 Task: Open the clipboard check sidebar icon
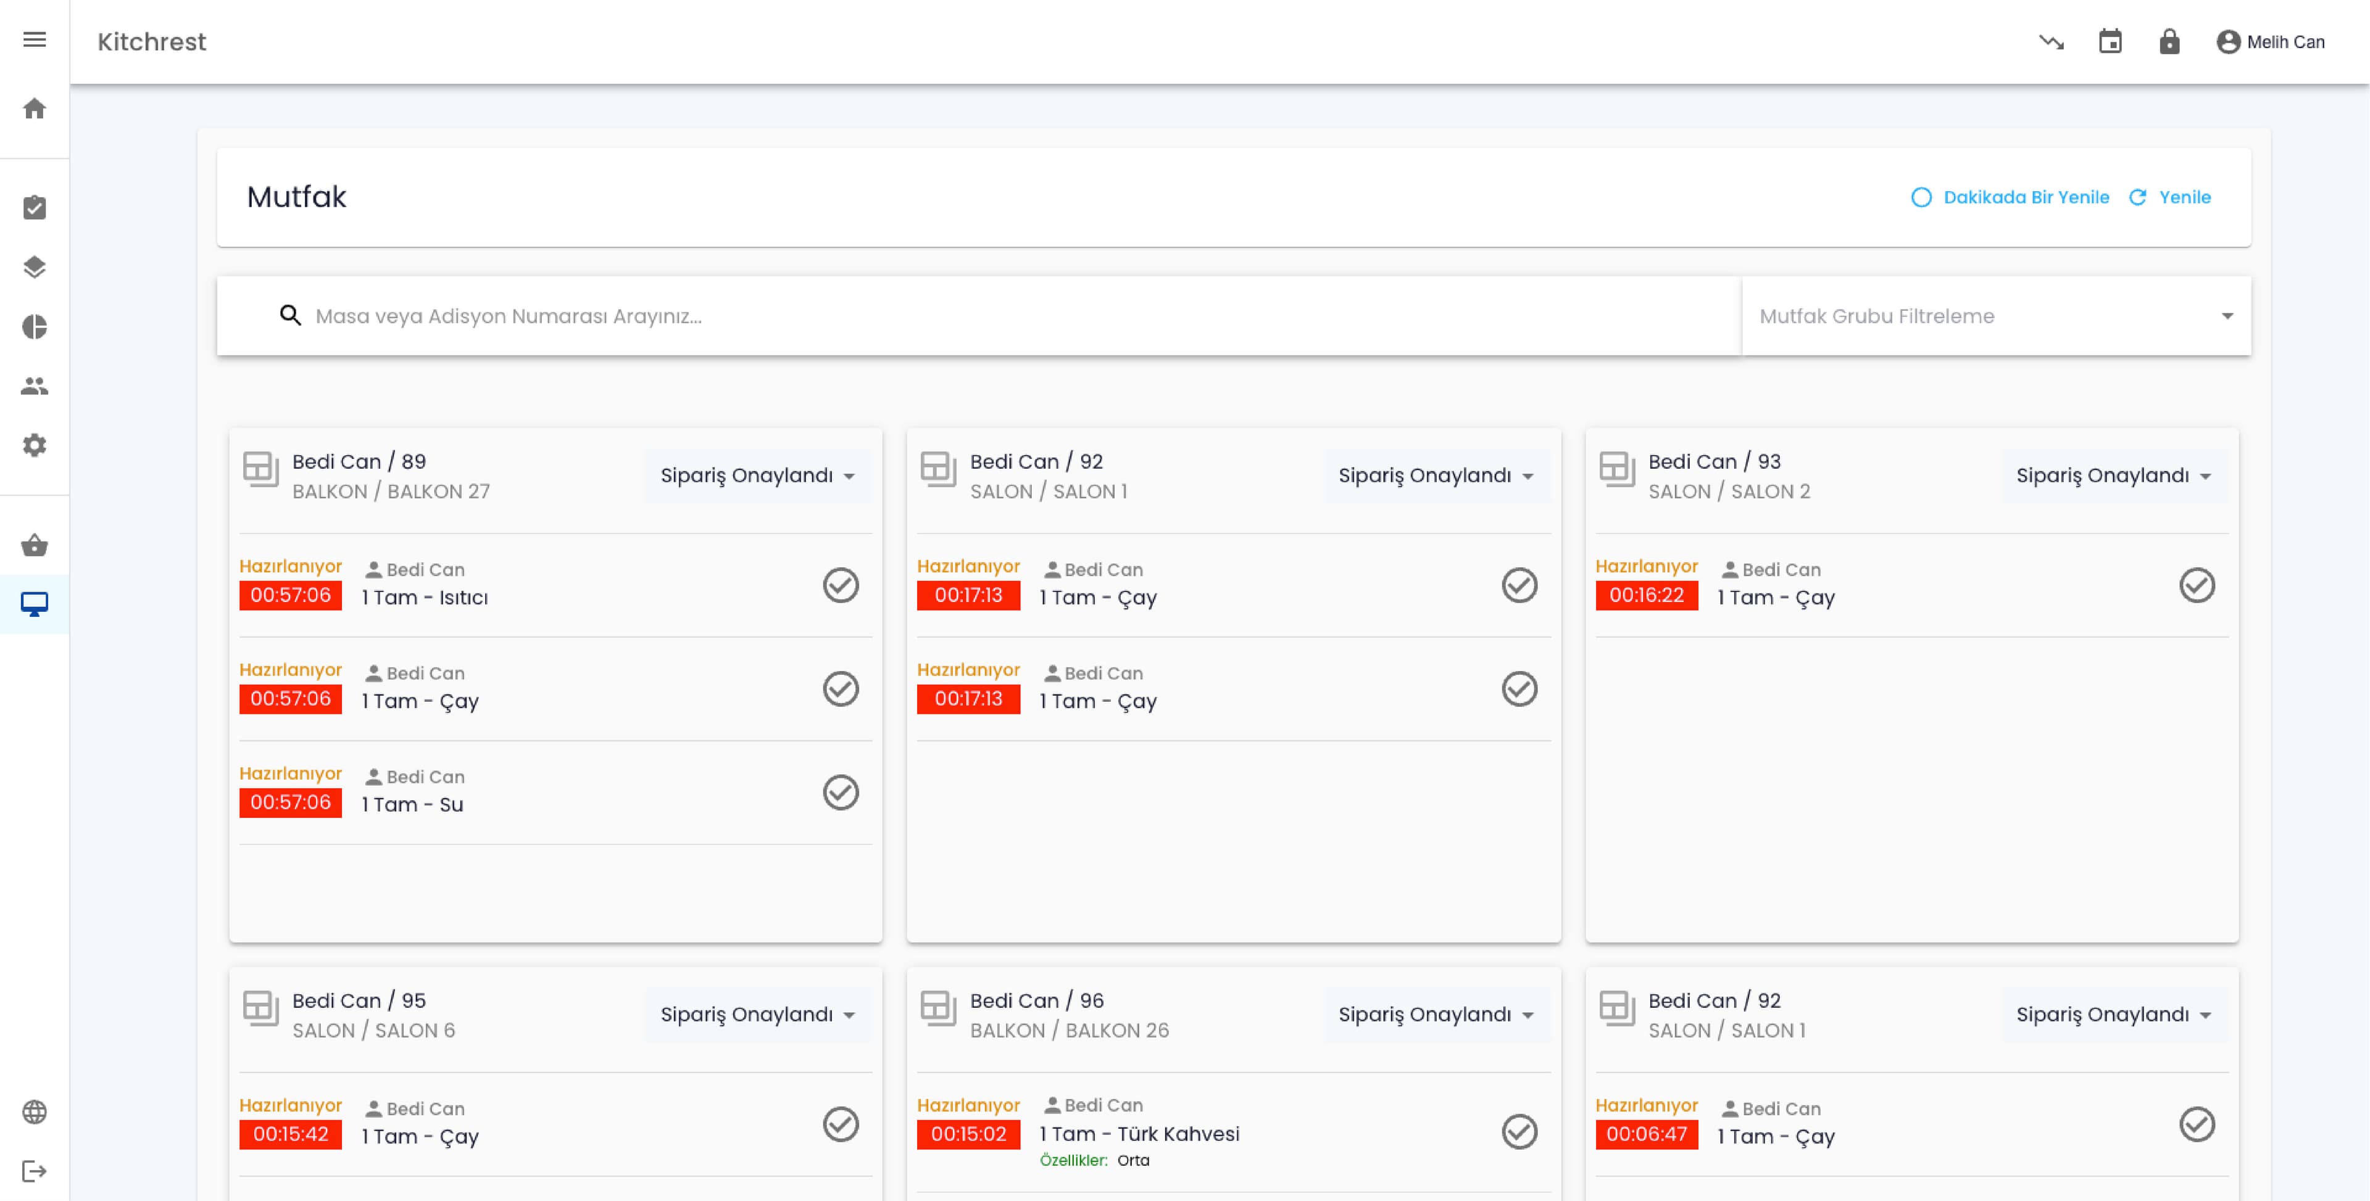pyautogui.click(x=34, y=208)
